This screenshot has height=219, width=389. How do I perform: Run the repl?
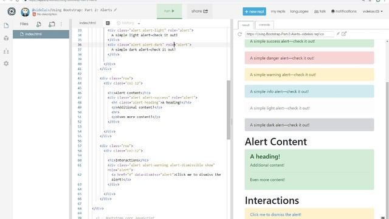pyautogui.click(x=169, y=11)
